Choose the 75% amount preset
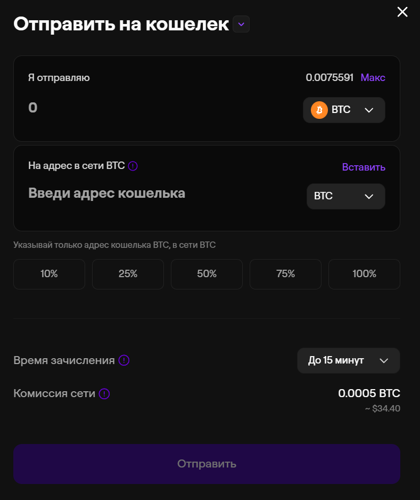This screenshot has width=420, height=500. (285, 274)
